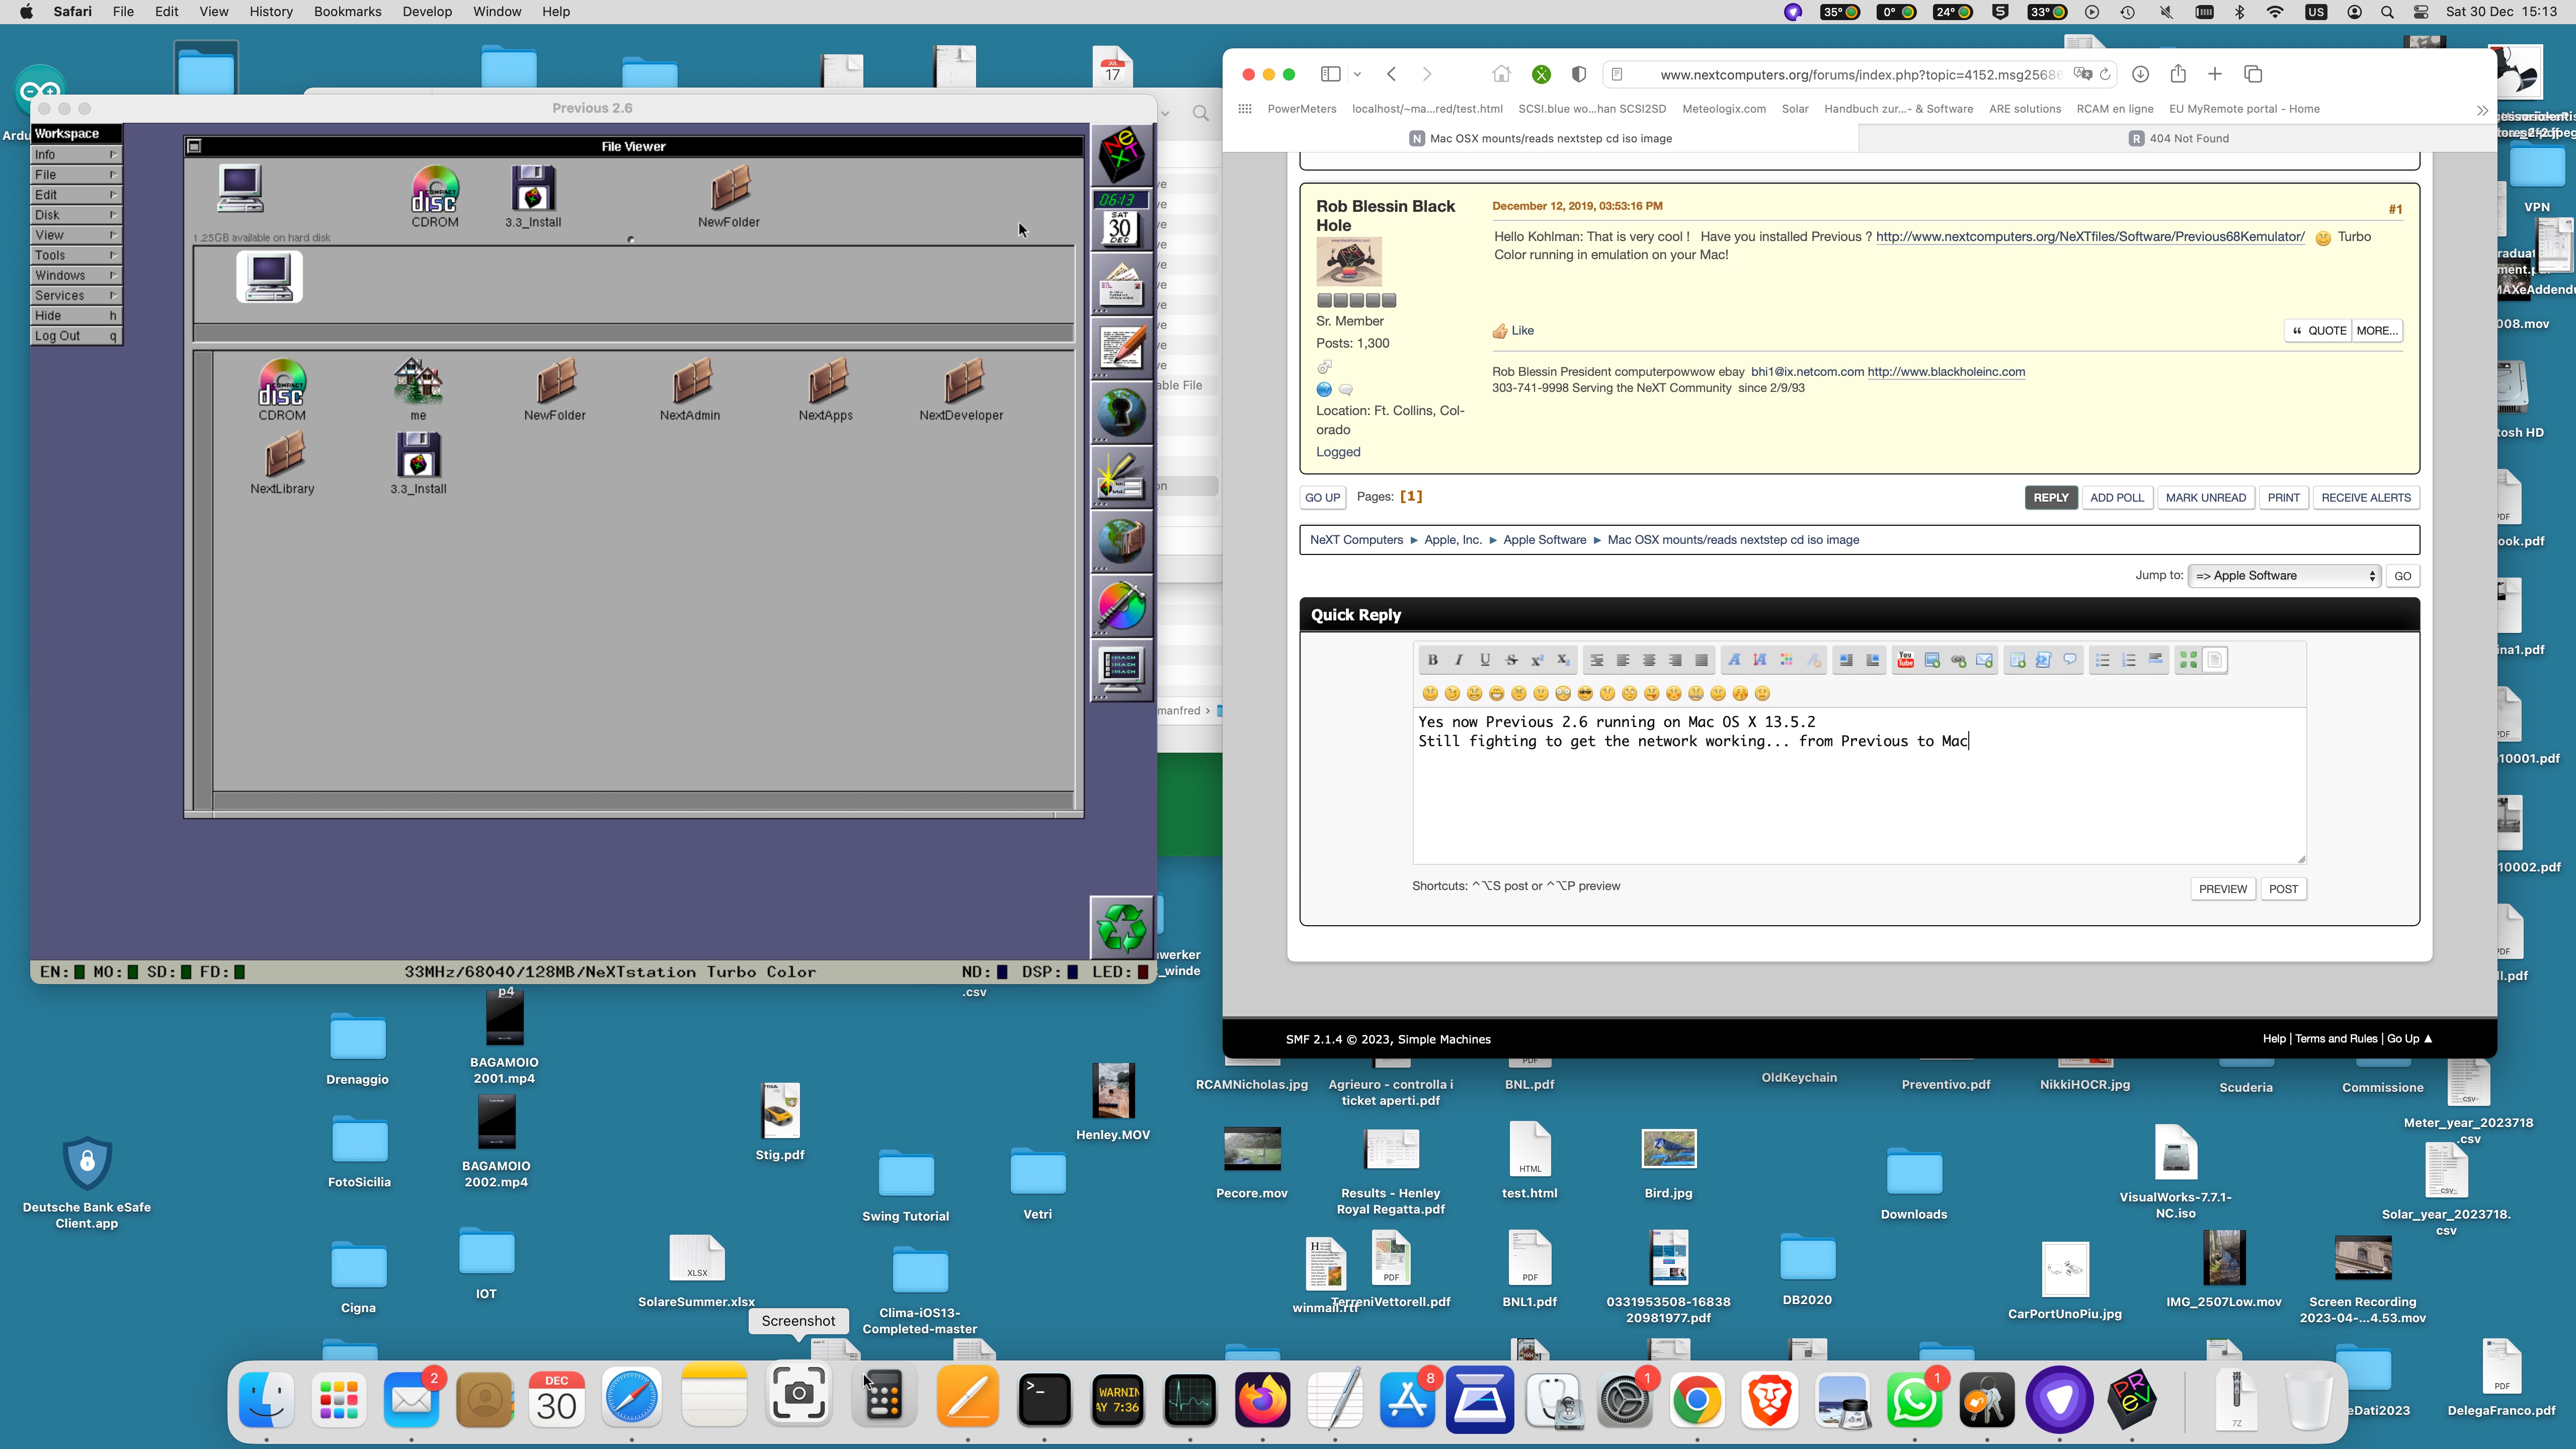Click the font color palette icon
Viewport: 2576px width, 1449px height.
(x=1786, y=660)
